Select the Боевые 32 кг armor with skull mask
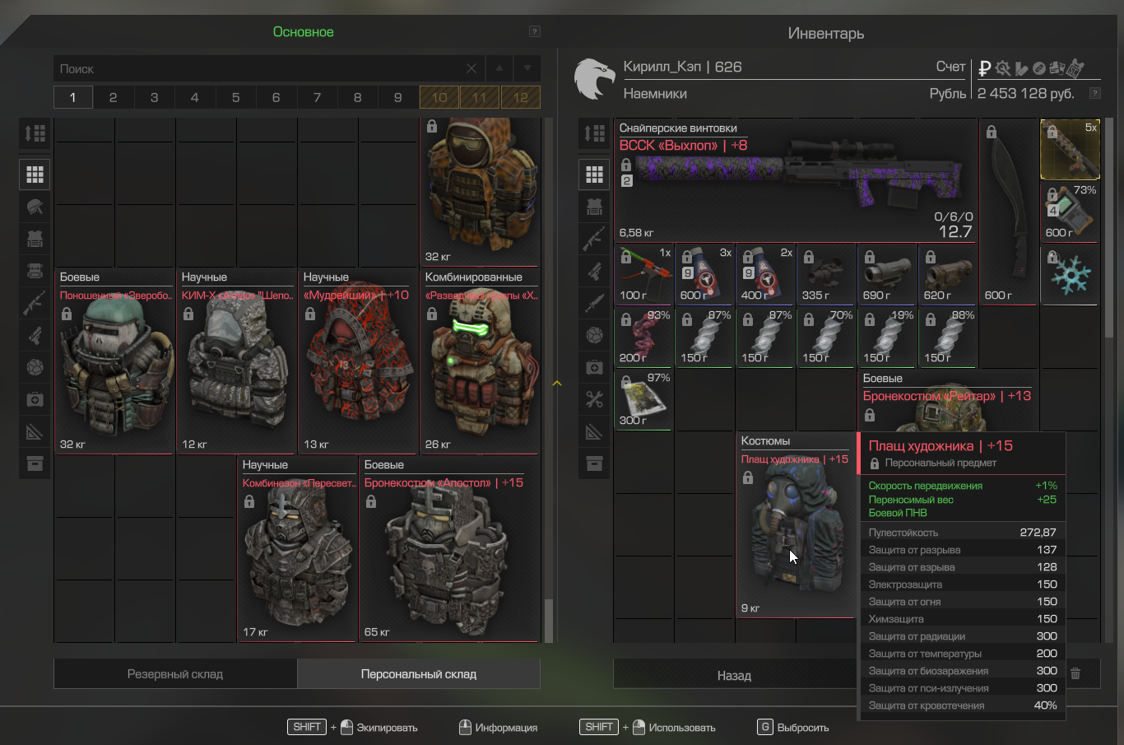The height and width of the screenshot is (745, 1124). point(115,361)
